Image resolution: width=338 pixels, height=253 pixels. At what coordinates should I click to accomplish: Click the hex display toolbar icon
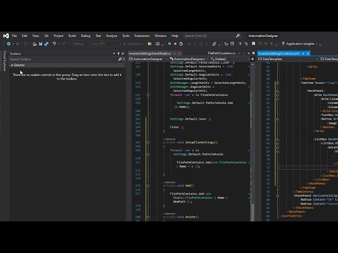click(214, 44)
